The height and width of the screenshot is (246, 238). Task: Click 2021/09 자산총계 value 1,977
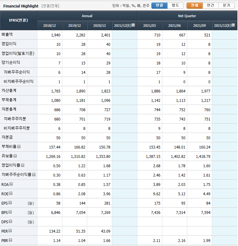pyautogui.click(x=206, y=91)
